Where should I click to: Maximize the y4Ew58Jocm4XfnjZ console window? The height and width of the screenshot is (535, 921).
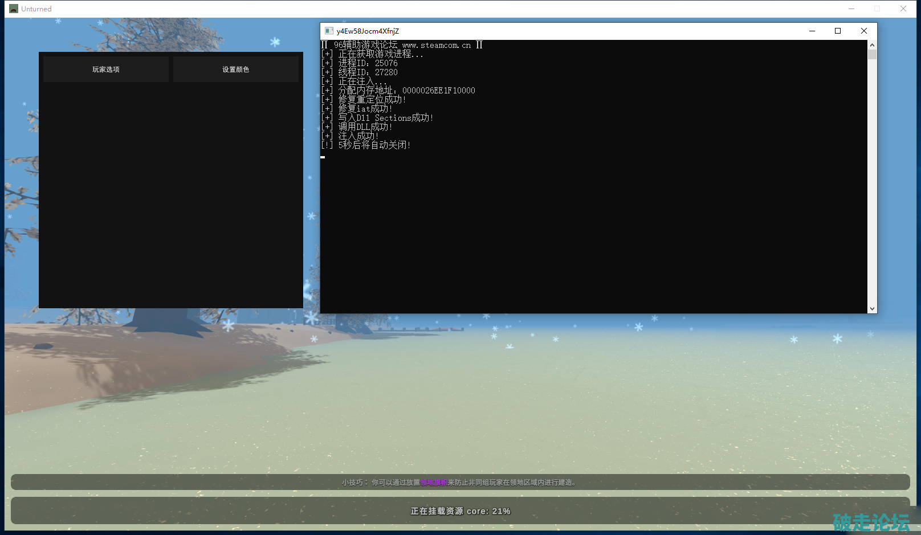click(838, 31)
